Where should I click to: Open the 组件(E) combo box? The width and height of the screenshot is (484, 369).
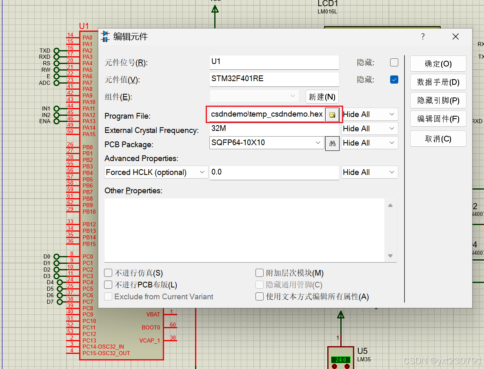coord(254,96)
